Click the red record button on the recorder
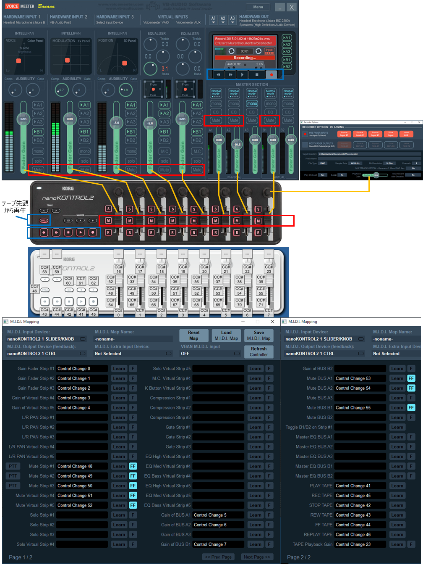Image resolution: width=423 pixels, height=565 pixels. point(272,74)
